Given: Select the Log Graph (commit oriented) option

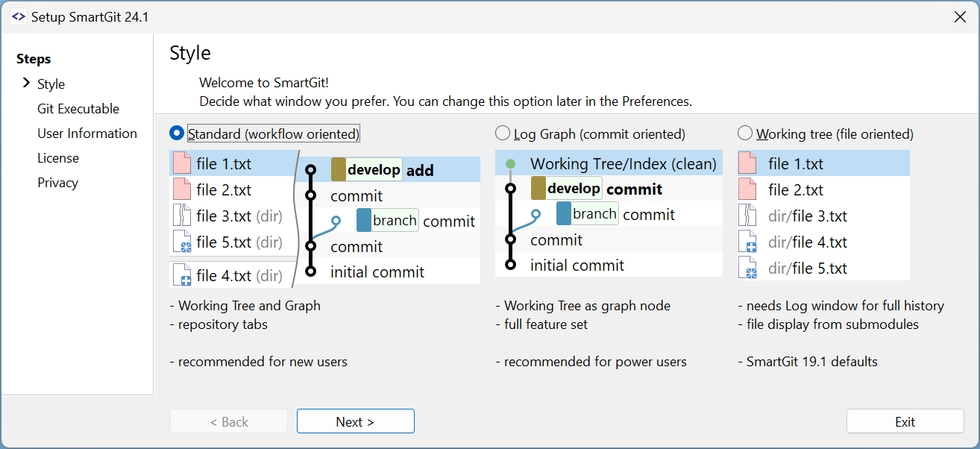Looking at the screenshot, I should click(503, 134).
